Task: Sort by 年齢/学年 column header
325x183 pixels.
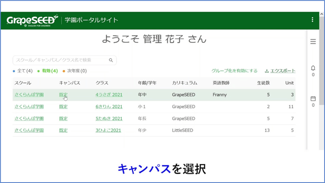Action: pos(147,83)
